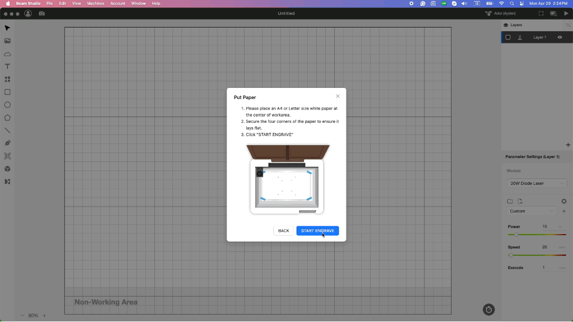573x322 pixels.
Task: Open the Beam Studio app menu
Action: pos(28,3)
